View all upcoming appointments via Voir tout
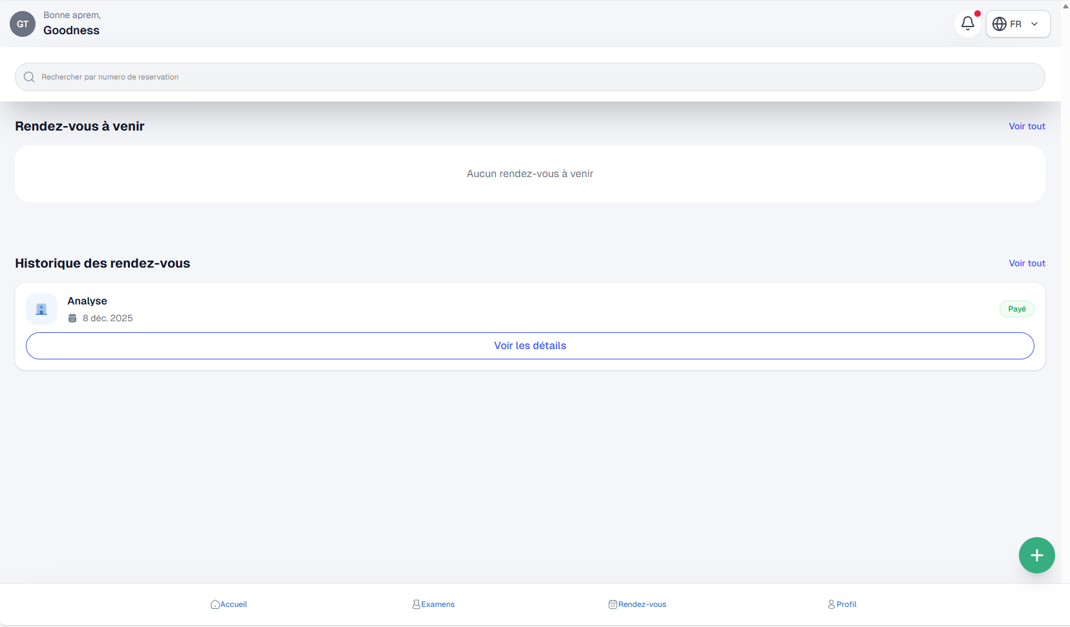Screen dimensions: 1070x627 [x=1027, y=126]
